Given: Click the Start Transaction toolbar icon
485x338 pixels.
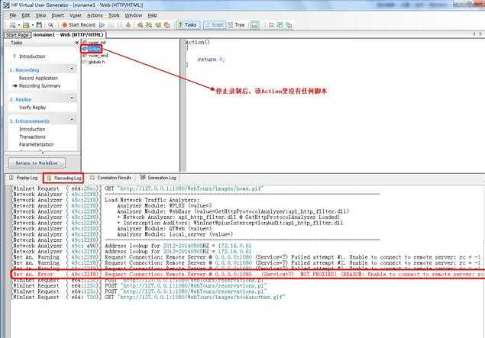Looking at the screenshot, I should tap(141, 25).
